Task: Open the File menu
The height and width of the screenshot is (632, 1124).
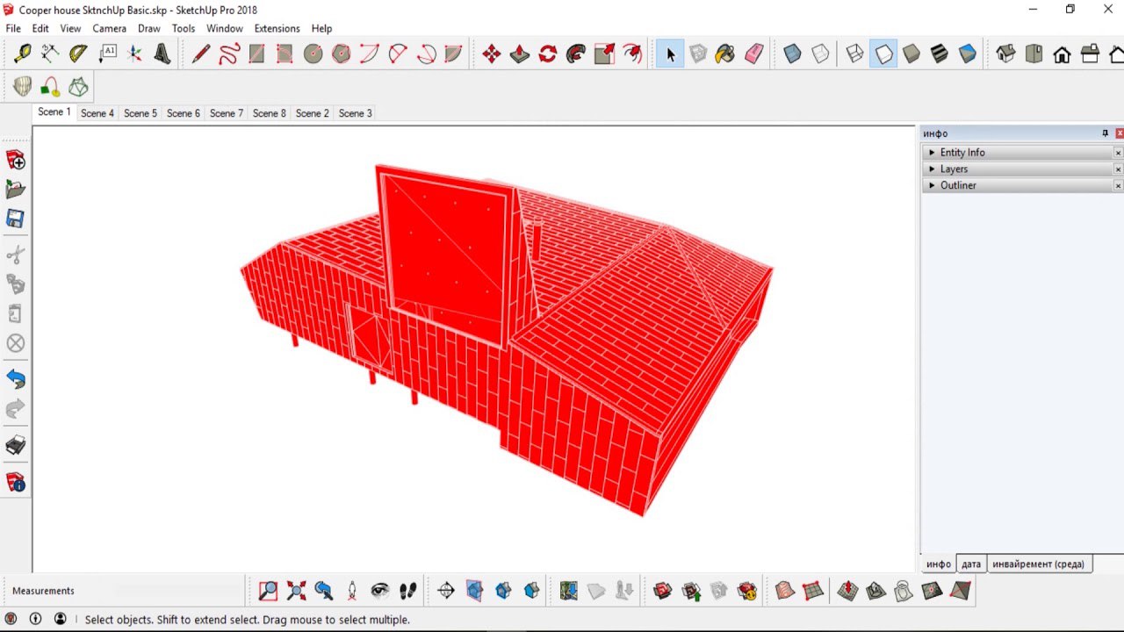Action: (13, 28)
